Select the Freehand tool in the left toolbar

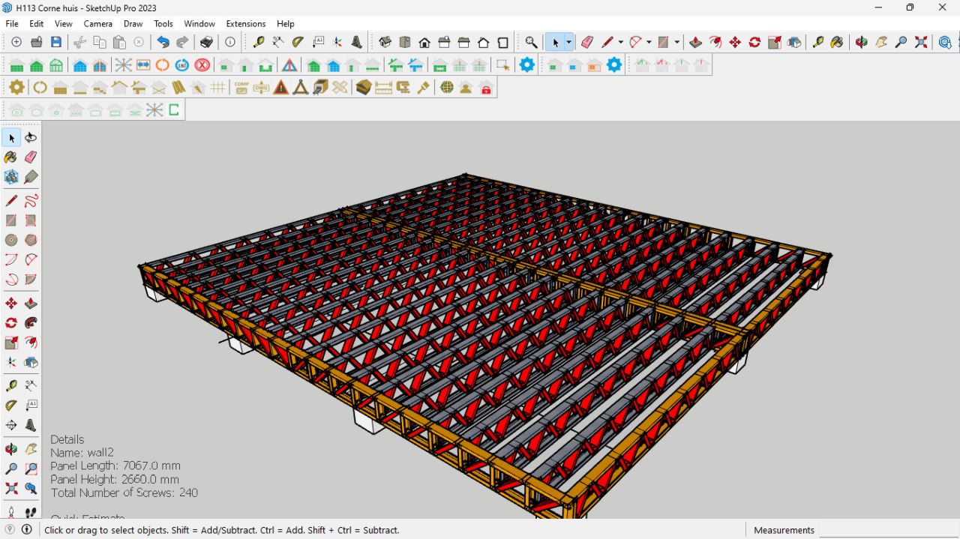31,201
